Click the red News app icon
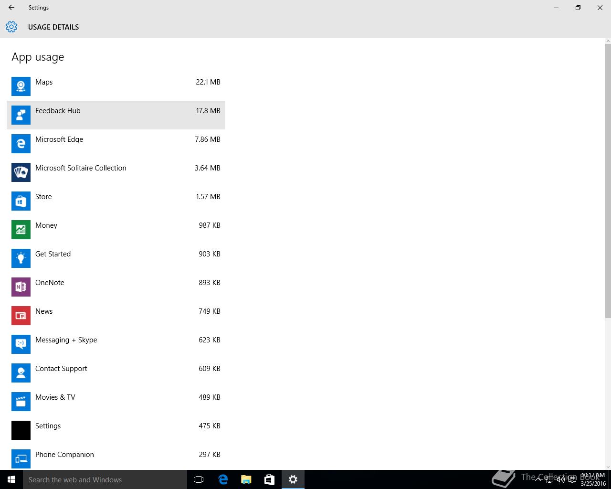 pyautogui.click(x=21, y=316)
